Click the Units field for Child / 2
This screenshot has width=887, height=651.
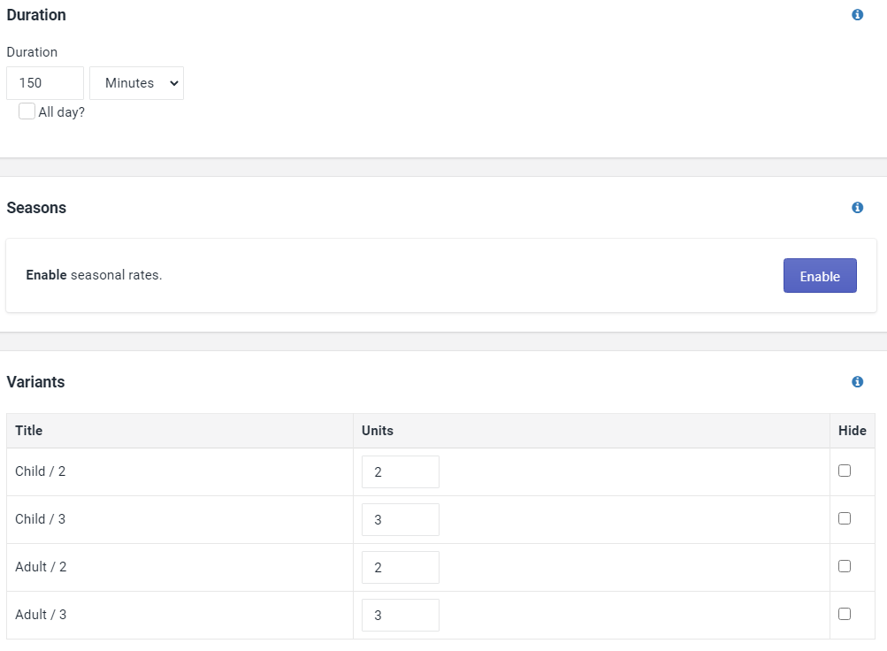pos(401,471)
